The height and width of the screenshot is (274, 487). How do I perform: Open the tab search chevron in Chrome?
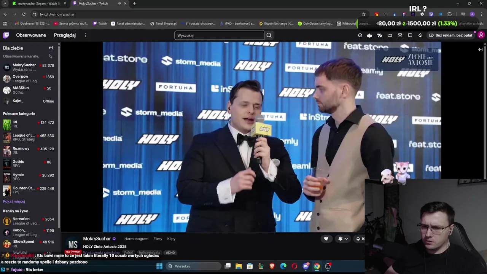click(5, 3)
